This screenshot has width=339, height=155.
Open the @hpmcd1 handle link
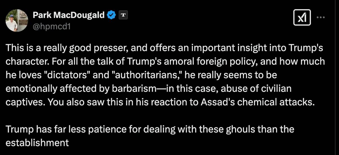(51, 27)
